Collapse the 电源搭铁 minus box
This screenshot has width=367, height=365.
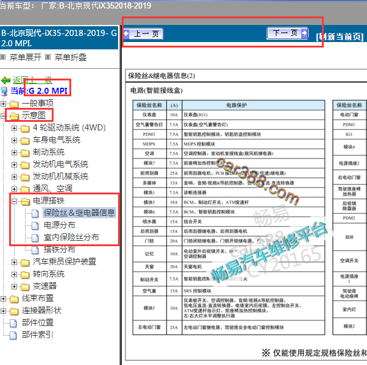click(14, 201)
